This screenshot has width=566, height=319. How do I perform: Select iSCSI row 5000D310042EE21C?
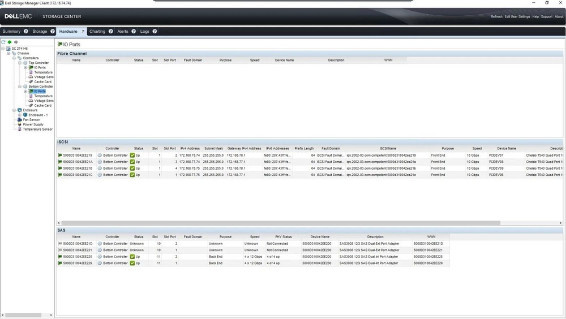[310, 175]
